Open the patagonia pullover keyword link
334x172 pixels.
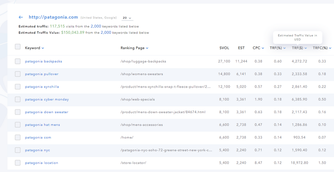(x=41, y=74)
